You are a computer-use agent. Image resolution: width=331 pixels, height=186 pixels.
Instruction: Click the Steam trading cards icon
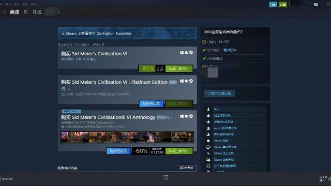pyautogui.click(x=208, y=147)
